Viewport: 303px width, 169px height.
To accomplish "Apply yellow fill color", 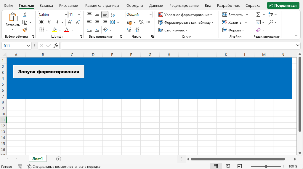I will 54,30.
